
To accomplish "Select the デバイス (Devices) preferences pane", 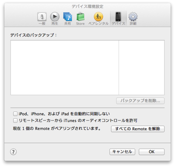I will [118, 19].
